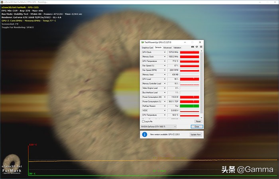Image resolution: width=279 pixels, height=179 pixels.
Task: Open the Fan Speed (RPM) dropdown arrow
Action: click(x=165, y=70)
